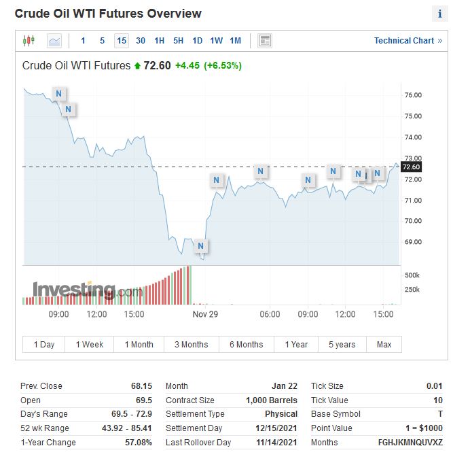Select the 15-minute interval
The height and width of the screenshot is (463, 453).
(x=122, y=41)
